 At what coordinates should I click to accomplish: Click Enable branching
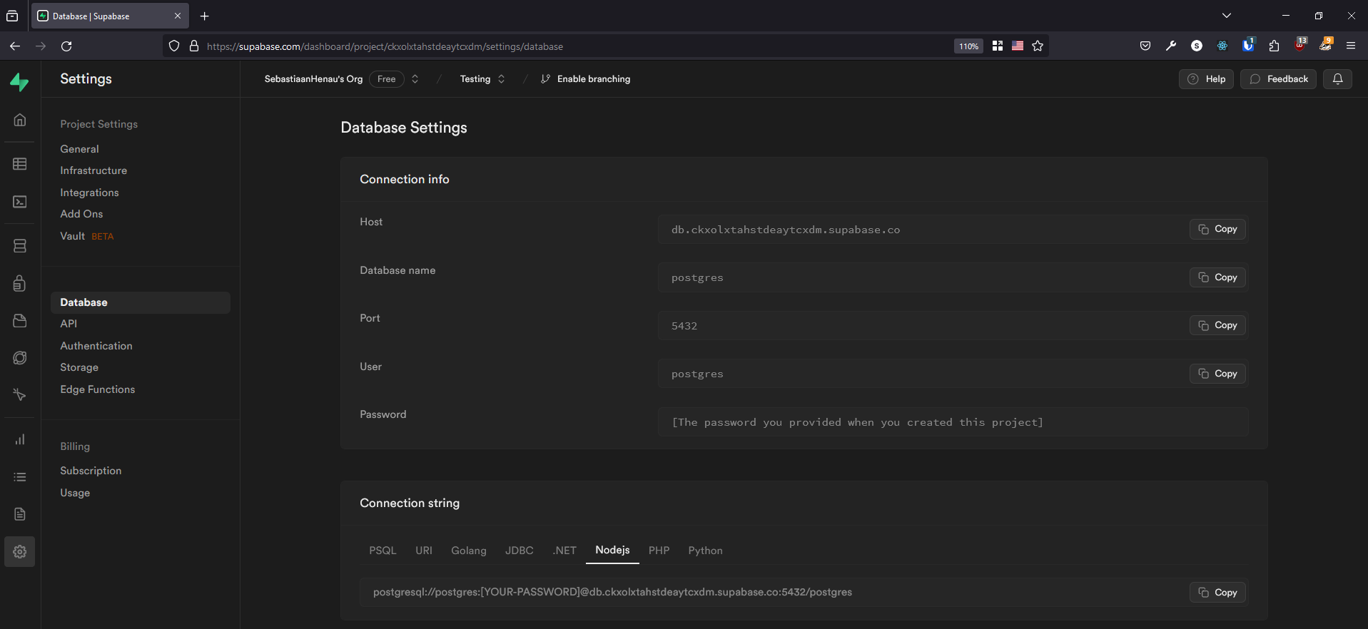(x=585, y=79)
